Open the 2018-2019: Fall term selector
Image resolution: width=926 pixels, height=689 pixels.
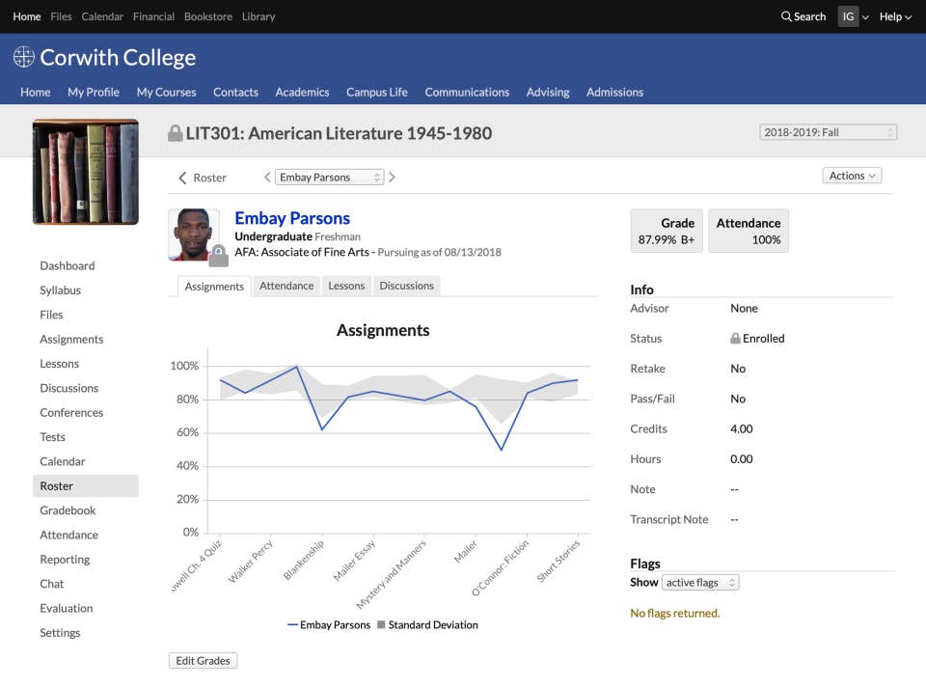(827, 132)
